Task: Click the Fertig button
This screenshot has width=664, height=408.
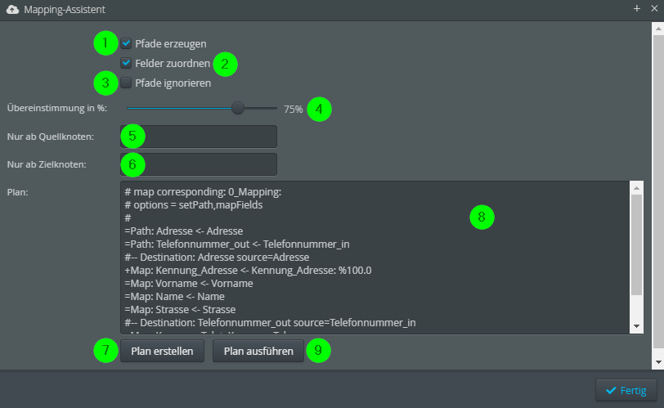Action: pos(626,390)
